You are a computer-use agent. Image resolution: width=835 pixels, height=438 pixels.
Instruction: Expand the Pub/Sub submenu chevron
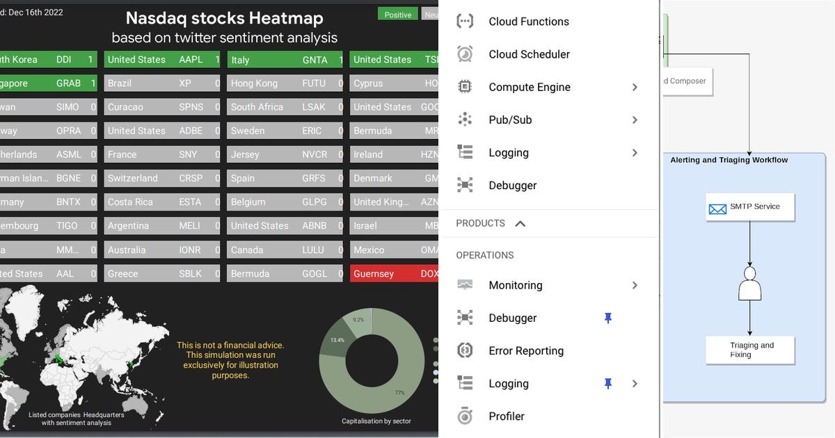(x=634, y=120)
